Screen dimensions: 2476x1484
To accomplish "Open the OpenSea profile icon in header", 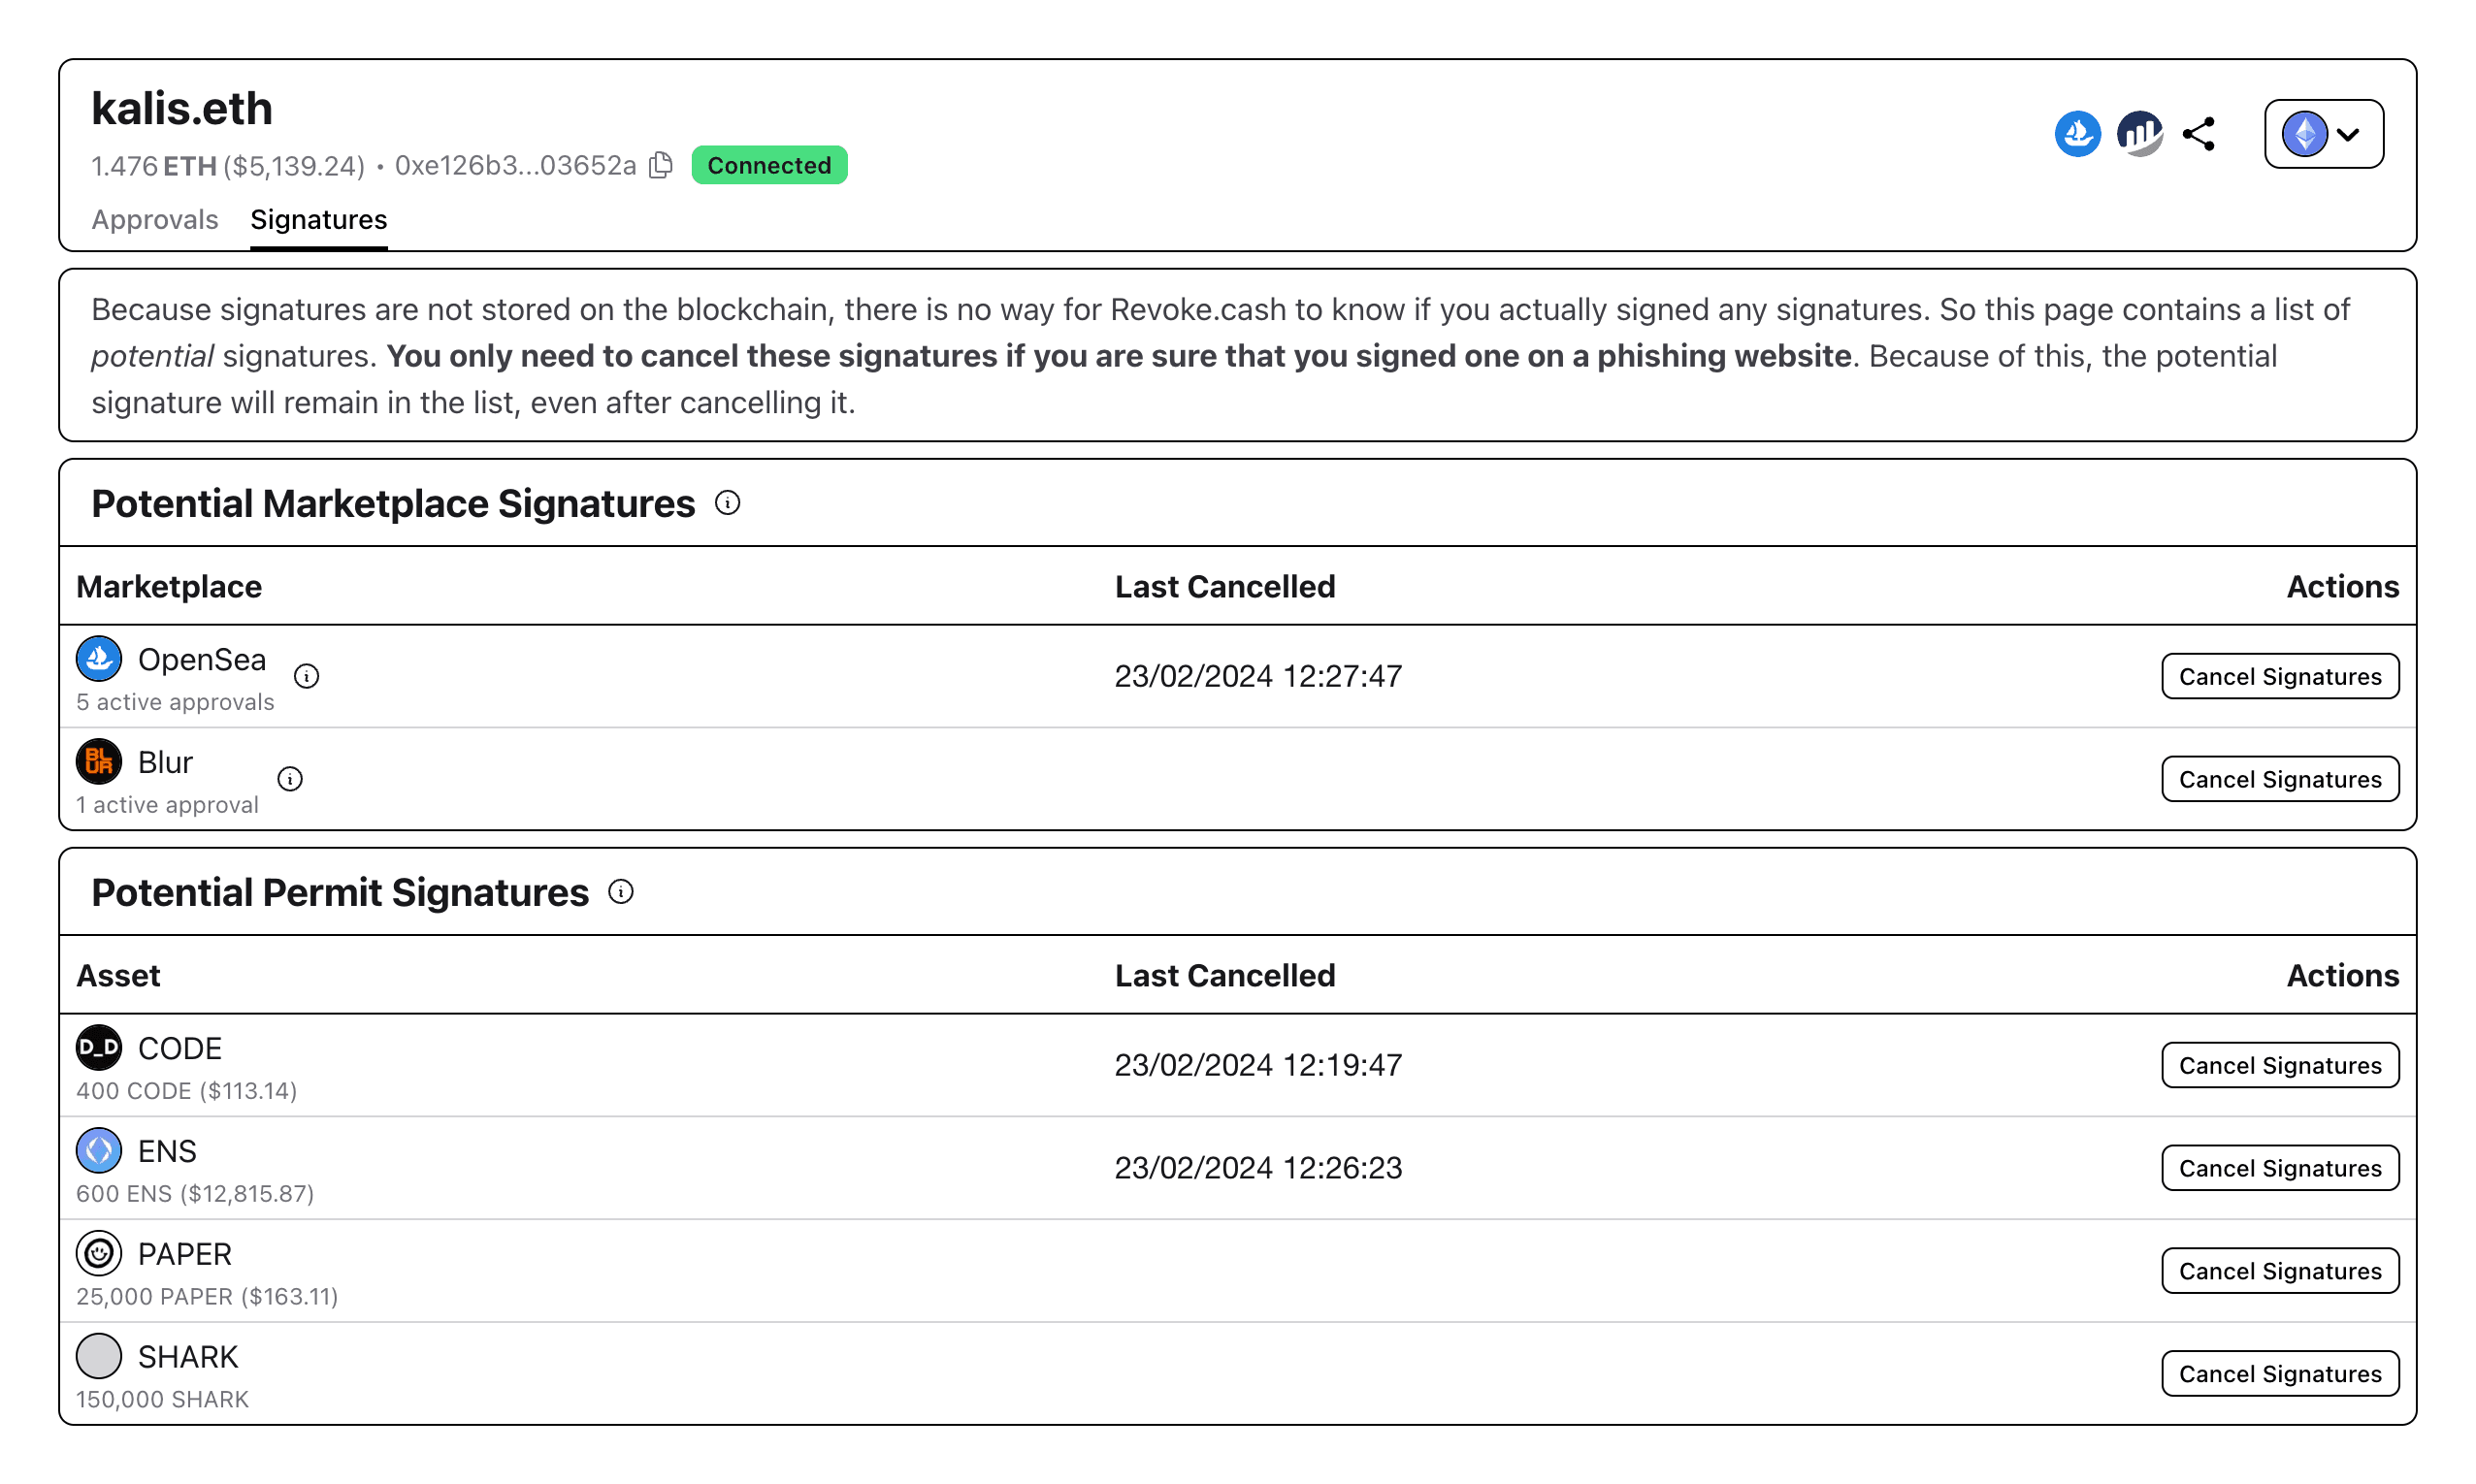I will (x=2078, y=133).
